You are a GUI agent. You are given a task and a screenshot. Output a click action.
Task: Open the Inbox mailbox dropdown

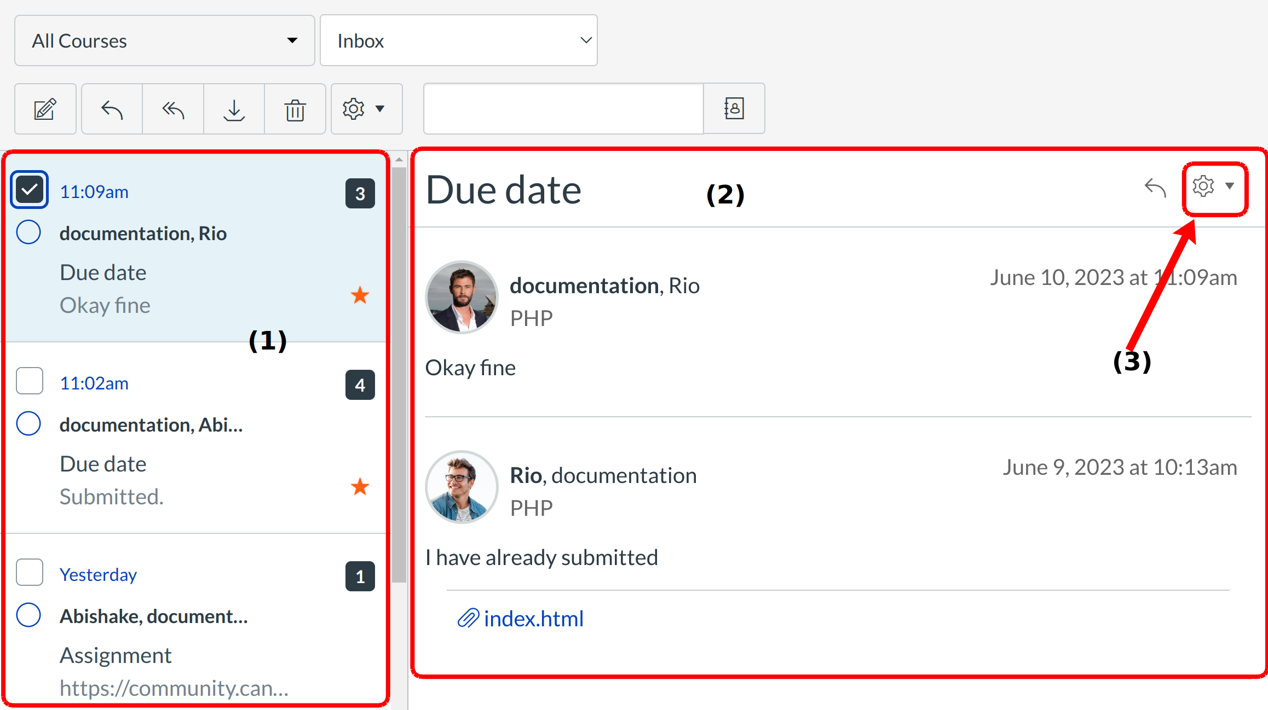click(x=458, y=40)
